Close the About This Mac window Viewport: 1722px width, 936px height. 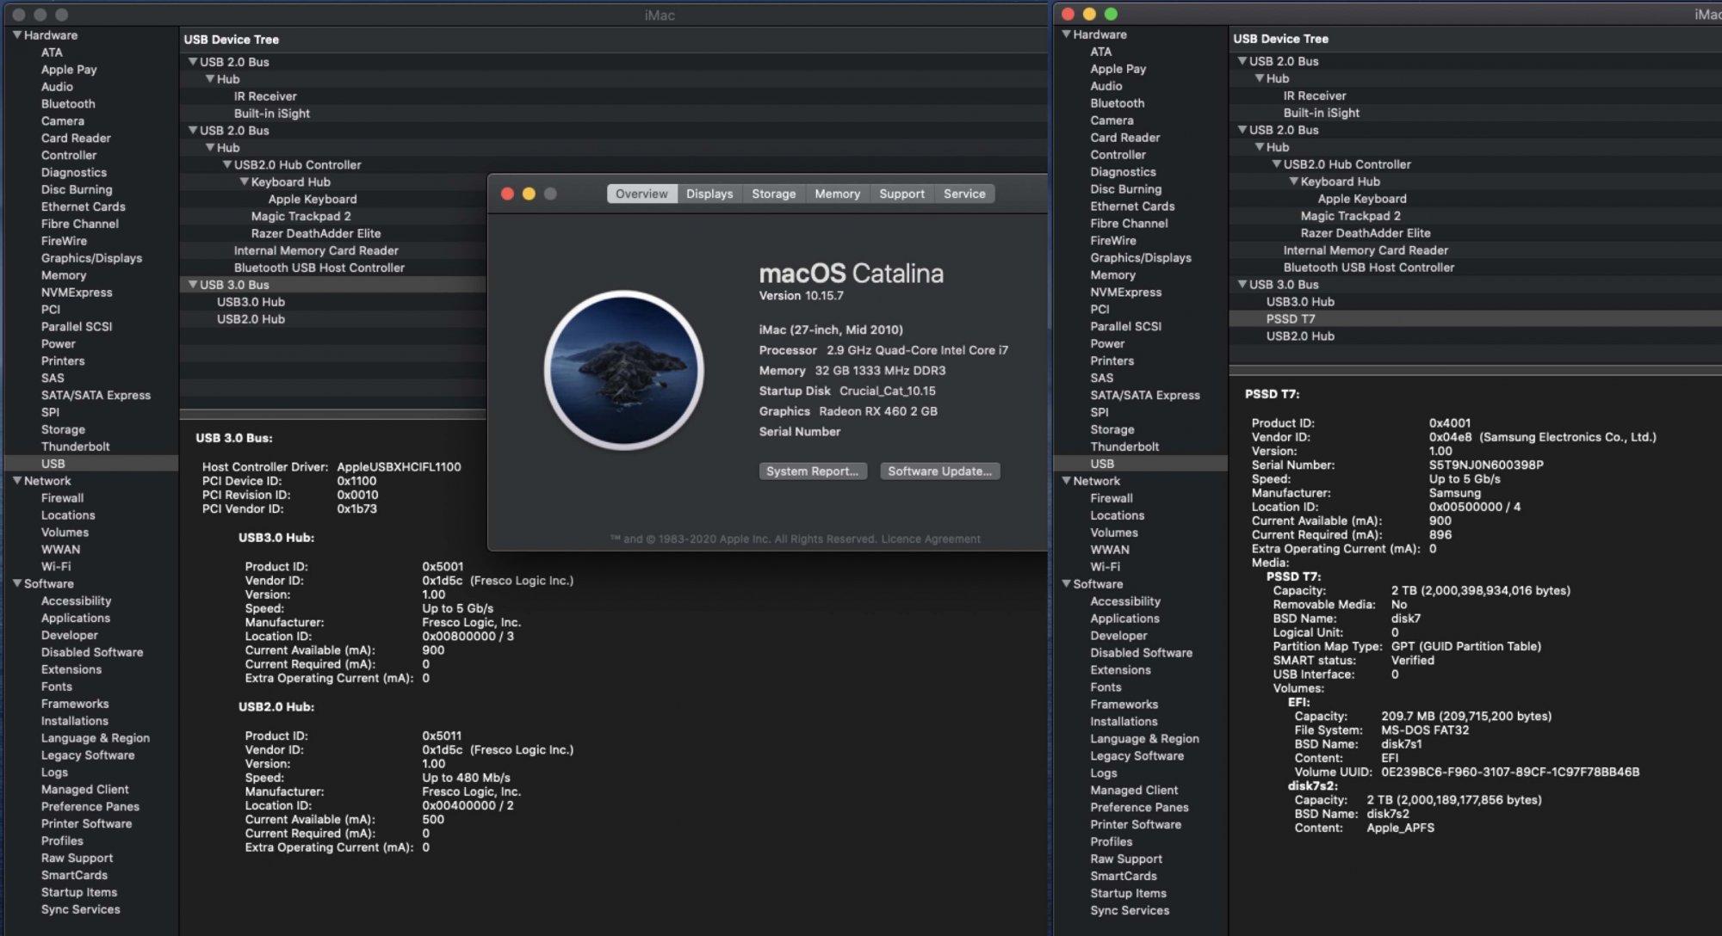tap(507, 194)
